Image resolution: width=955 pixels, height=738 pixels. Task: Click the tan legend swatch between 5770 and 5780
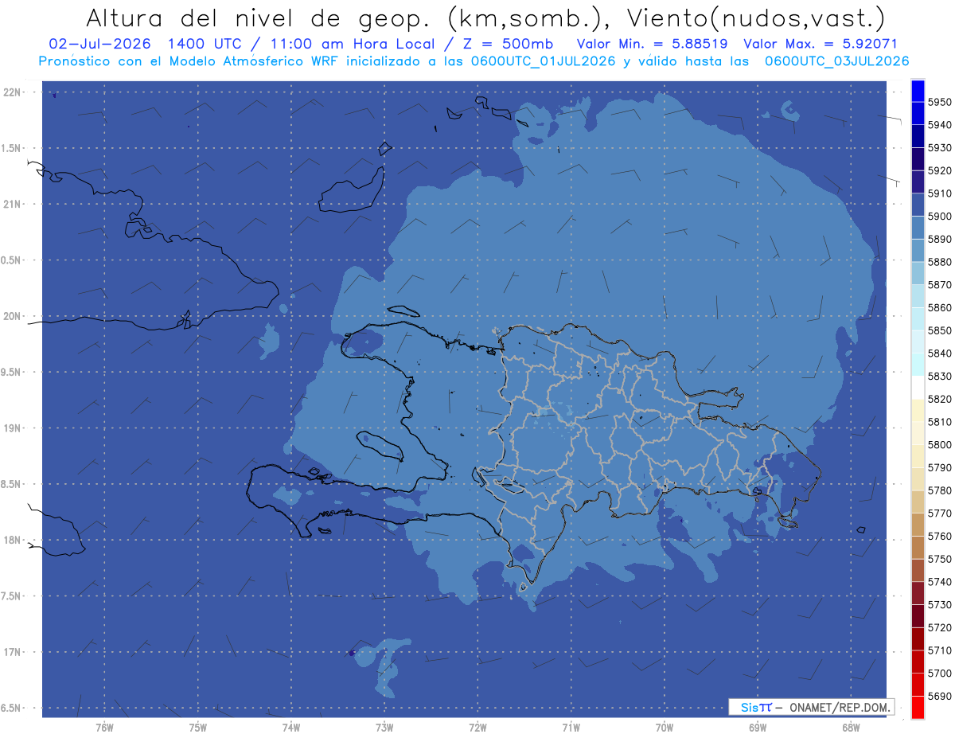[918, 502]
